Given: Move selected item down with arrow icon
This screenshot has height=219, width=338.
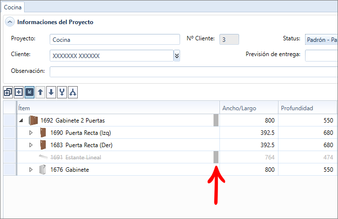Looking at the screenshot, I should click(x=51, y=93).
